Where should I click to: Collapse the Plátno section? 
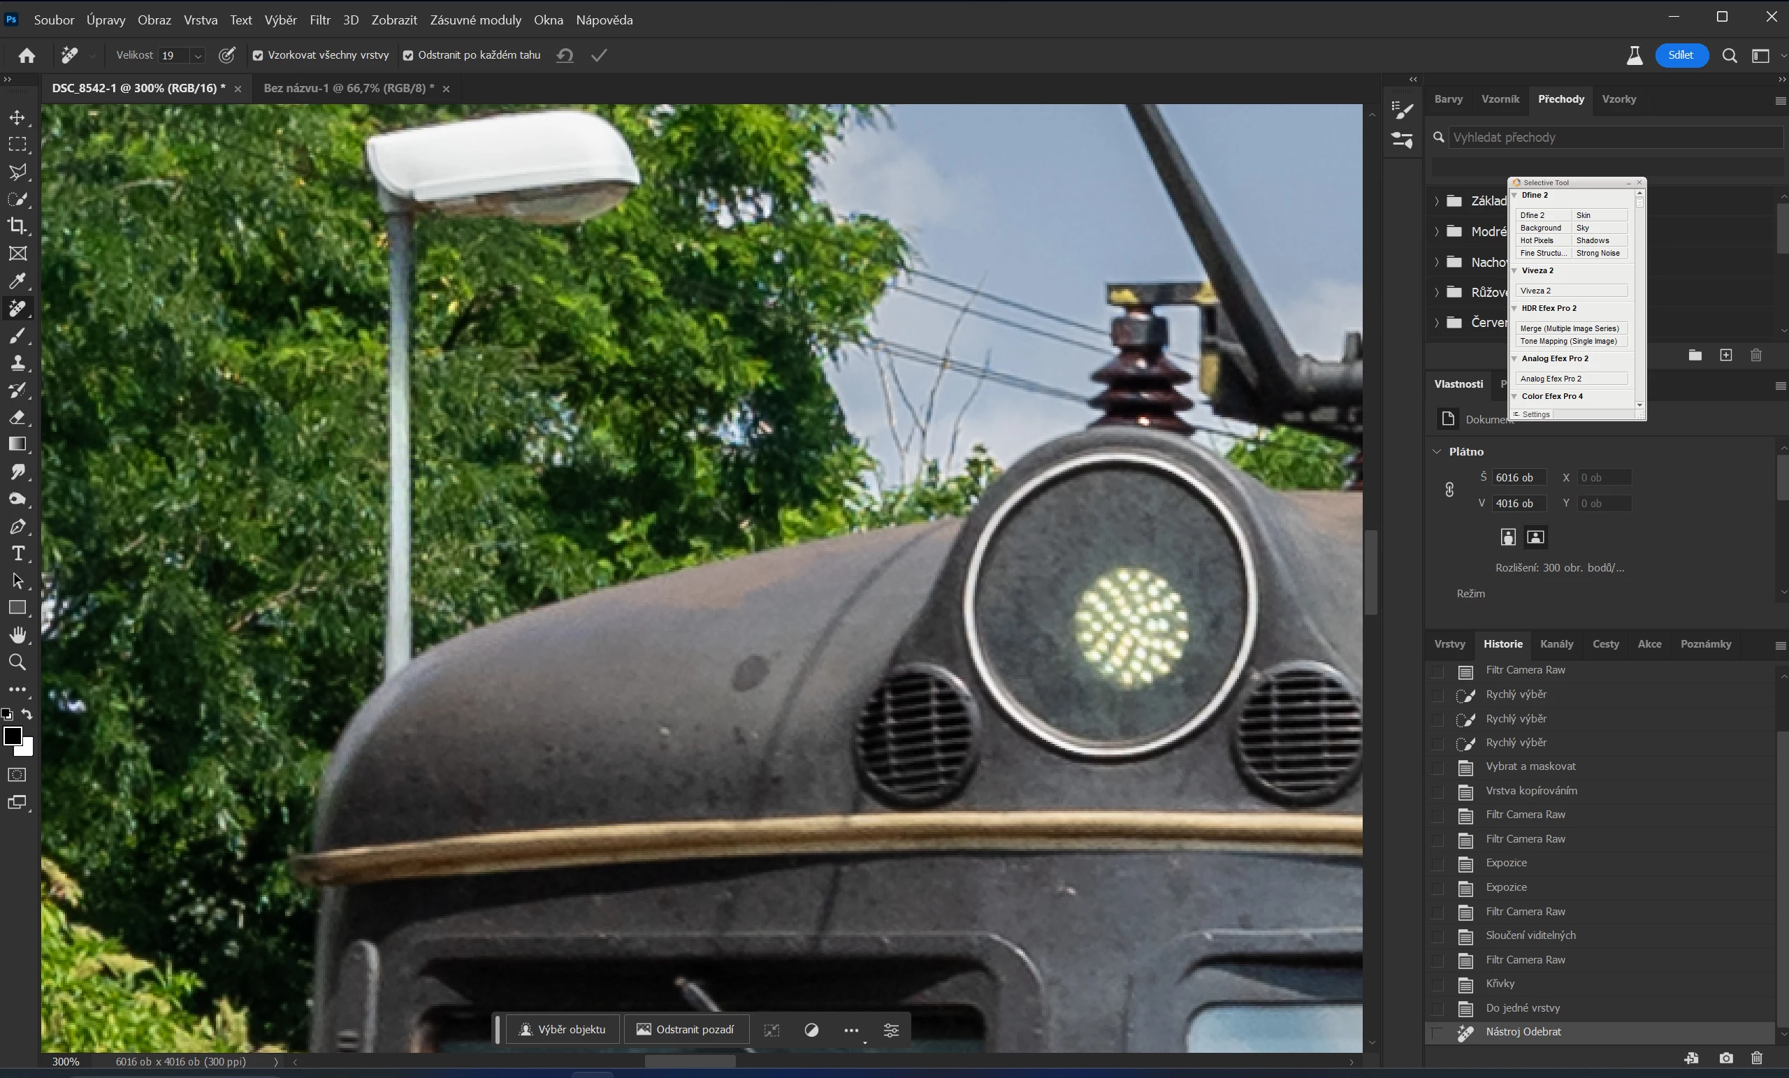click(x=1437, y=451)
